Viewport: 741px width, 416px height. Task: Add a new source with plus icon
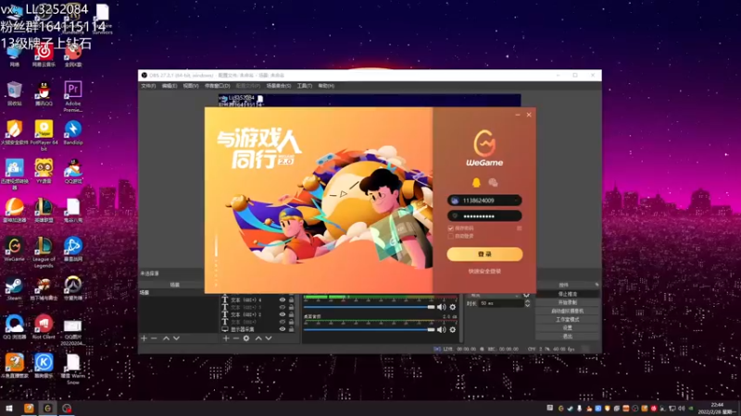point(226,338)
